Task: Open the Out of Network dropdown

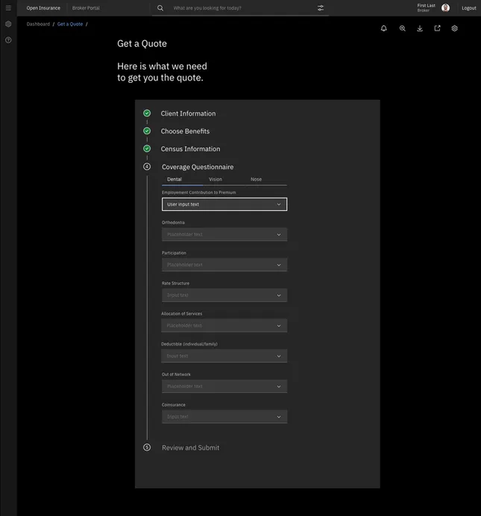Action: click(224, 386)
